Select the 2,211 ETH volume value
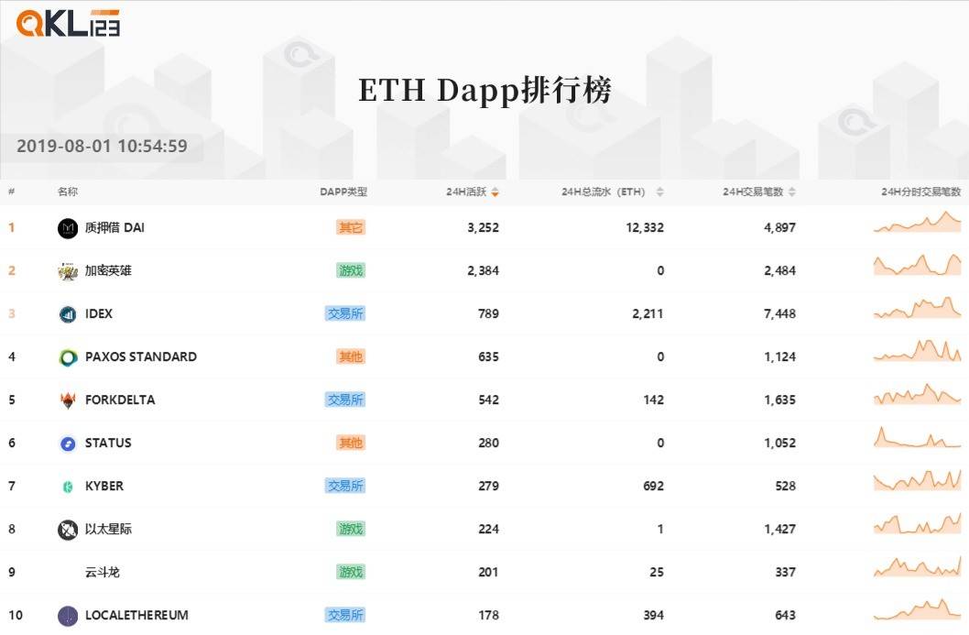The height and width of the screenshot is (635, 969). click(x=648, y=313)
